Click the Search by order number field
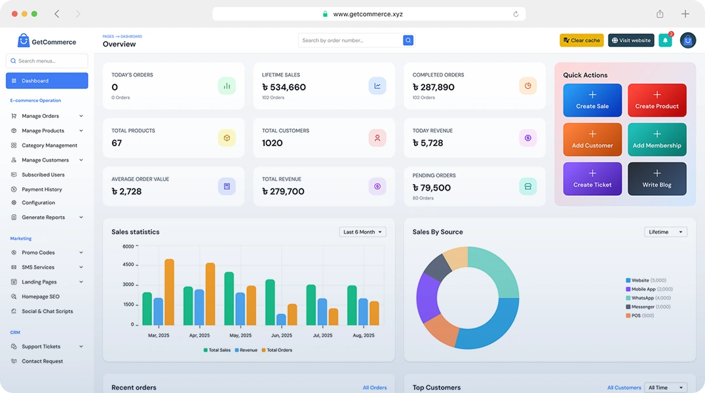The image size is (705, 393). pyautogui.click(x=351, y=41)
